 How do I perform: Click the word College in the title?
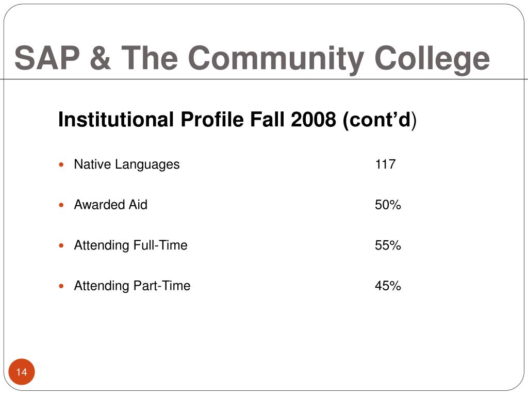click(432, 60)
